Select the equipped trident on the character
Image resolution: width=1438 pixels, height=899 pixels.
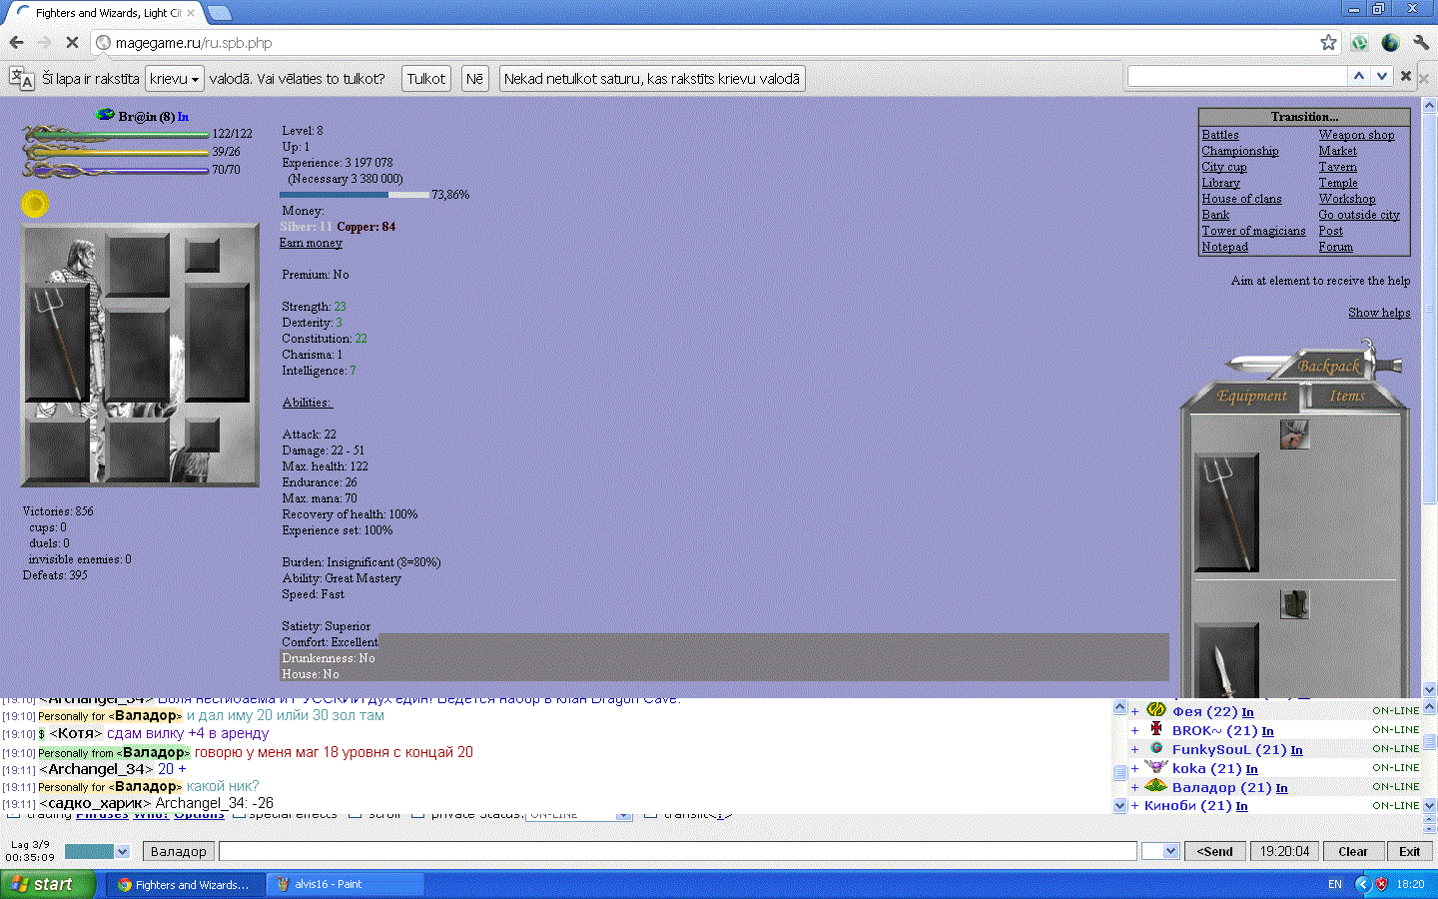click(58, 344)
